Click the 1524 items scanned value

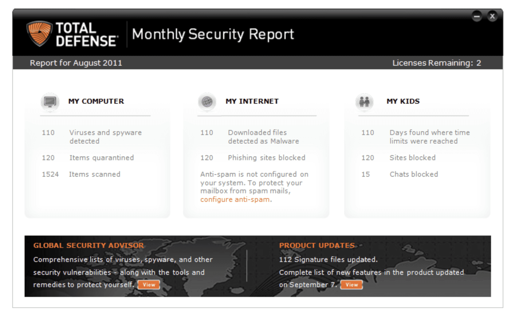pyautogui.click(x=50, y=174)
